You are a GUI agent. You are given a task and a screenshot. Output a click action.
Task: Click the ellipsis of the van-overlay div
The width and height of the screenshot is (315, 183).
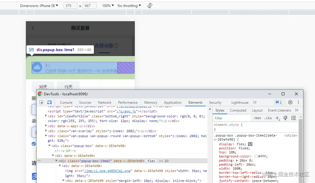[142, 131]
